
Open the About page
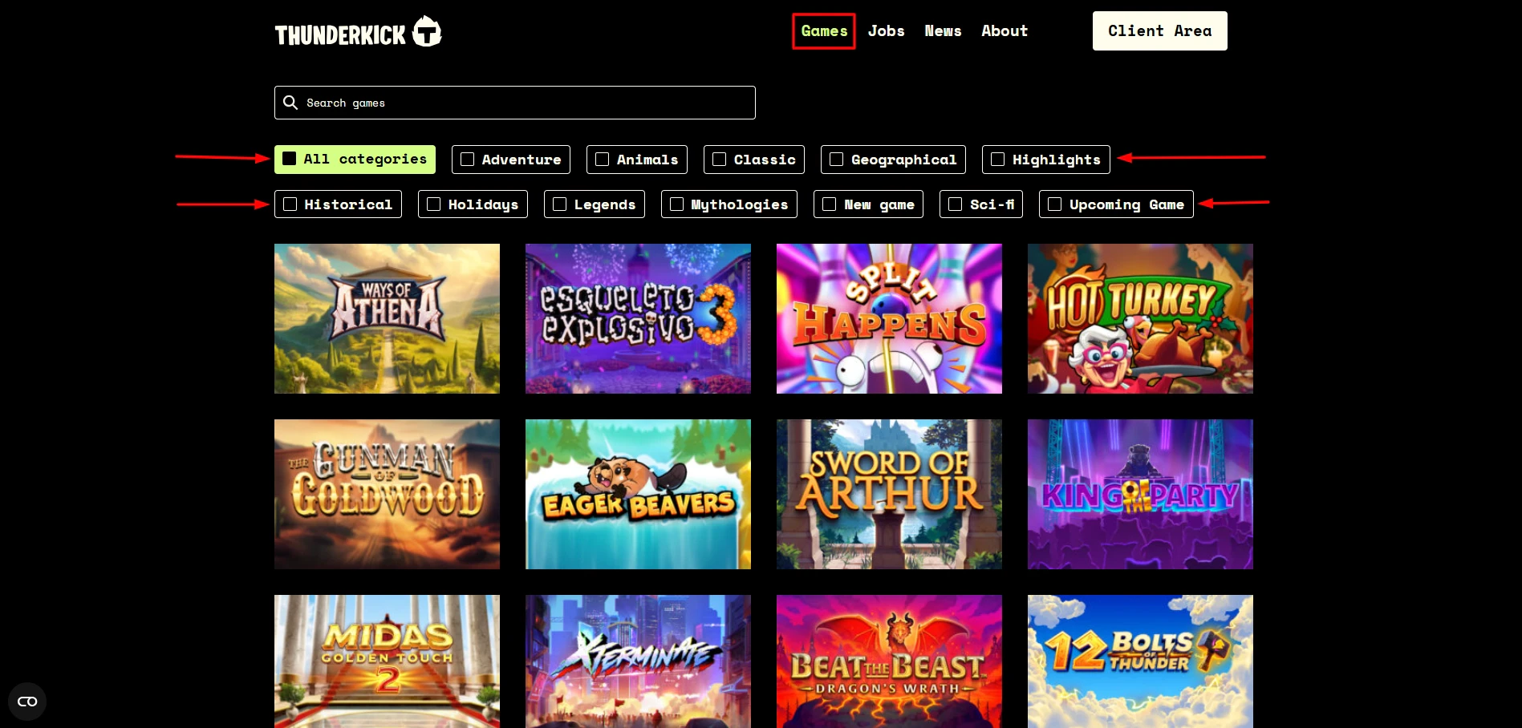pyautogui.click(x=1005, y=31)
